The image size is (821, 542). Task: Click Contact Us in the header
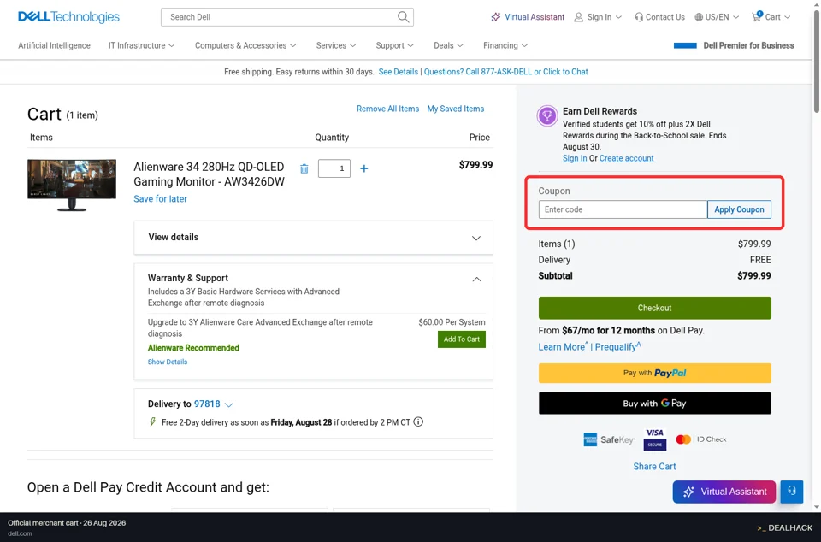click(x=659, y=17)
